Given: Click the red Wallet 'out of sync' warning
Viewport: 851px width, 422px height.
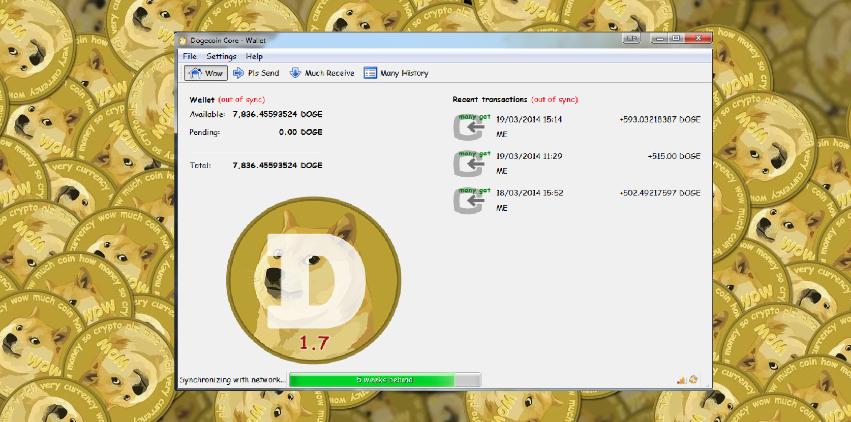Looking at the screenshot, I should pyautogui.click(x=241, y=100).
